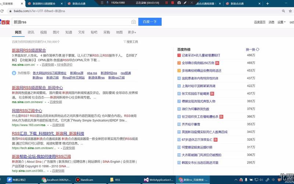Click recommended search 新浪财经rss
The height and width of the screenshot is (184, 294).
tap(109, 73)
